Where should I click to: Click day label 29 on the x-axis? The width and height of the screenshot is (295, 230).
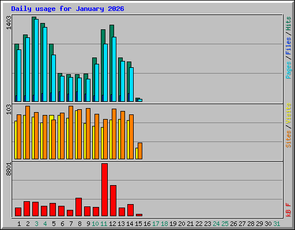(259, 224)
